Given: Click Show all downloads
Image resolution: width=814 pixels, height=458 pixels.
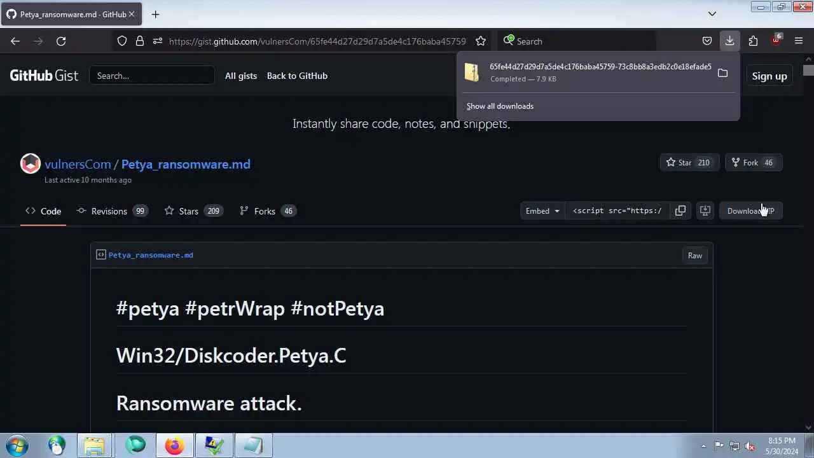Looking at the screenshot, I should pos(500,106).
